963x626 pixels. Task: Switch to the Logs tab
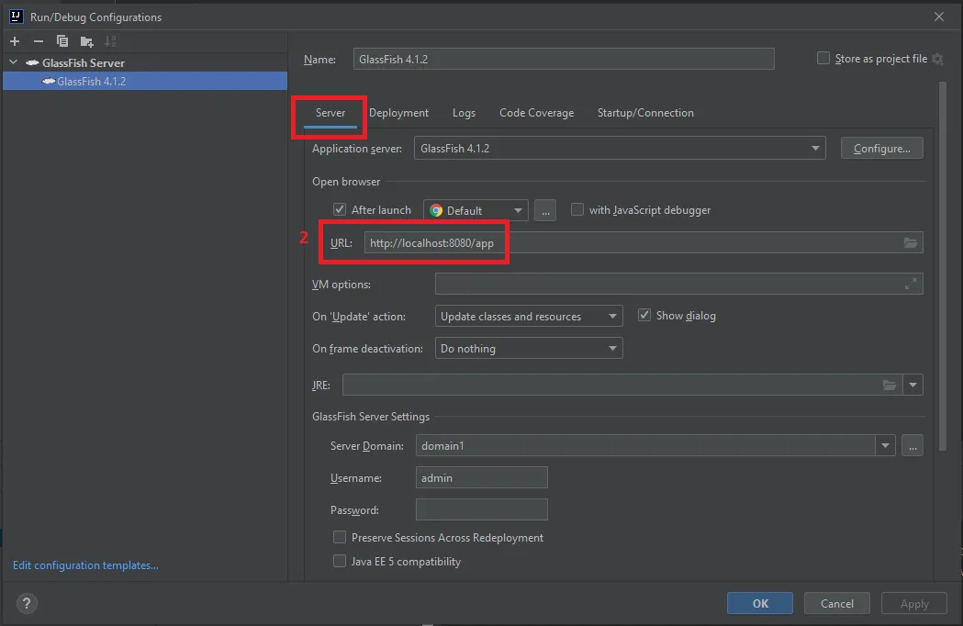pos(464,113)
